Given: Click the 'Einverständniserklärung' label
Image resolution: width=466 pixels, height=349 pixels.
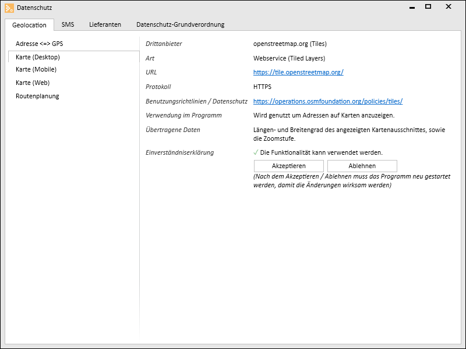Looking at the screenshot, I should point(179,152).
